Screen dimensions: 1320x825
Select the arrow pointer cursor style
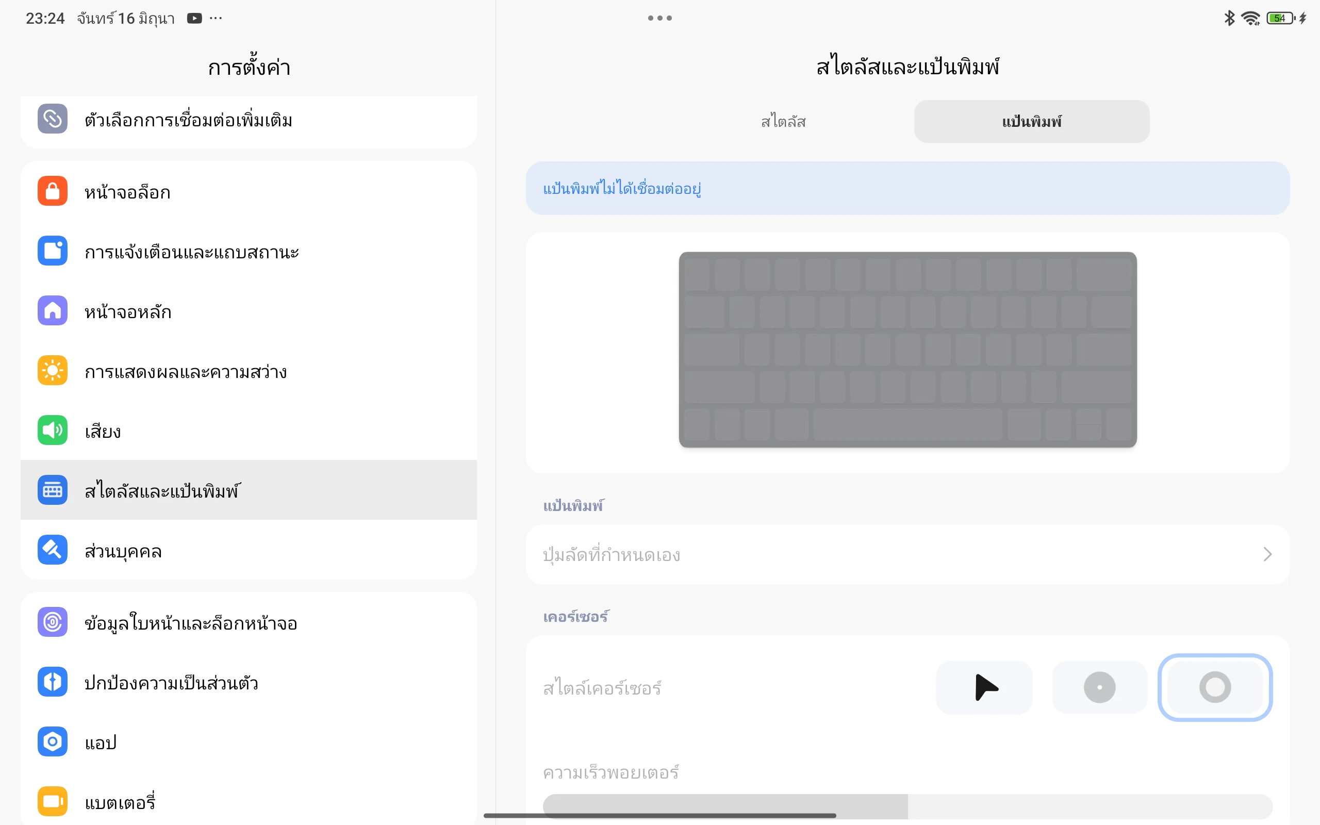[x=984, y=687]
